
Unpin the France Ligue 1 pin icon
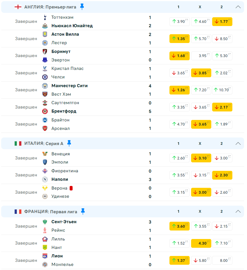[x=83, y=211]
